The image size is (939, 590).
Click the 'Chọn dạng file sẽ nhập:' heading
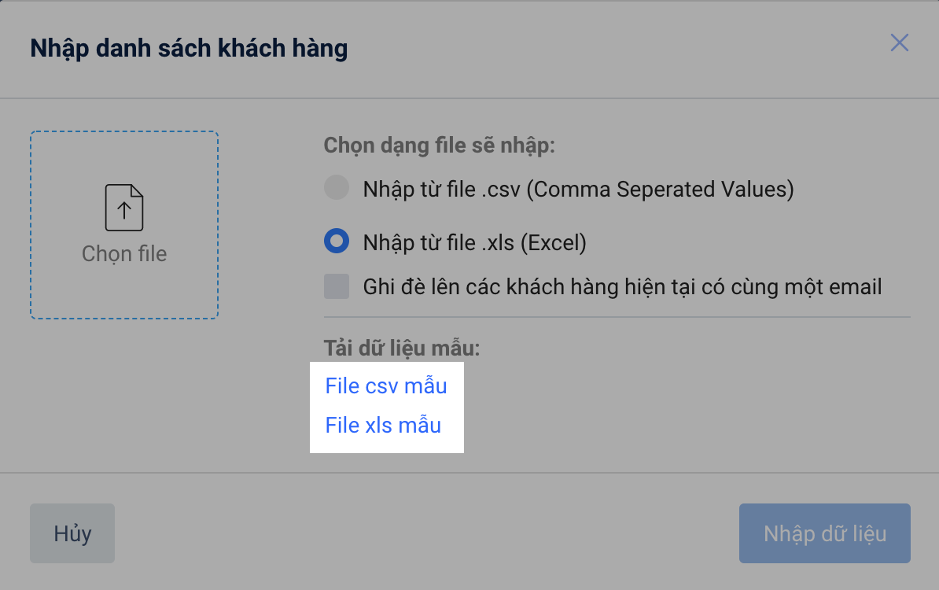coord(440,146)
